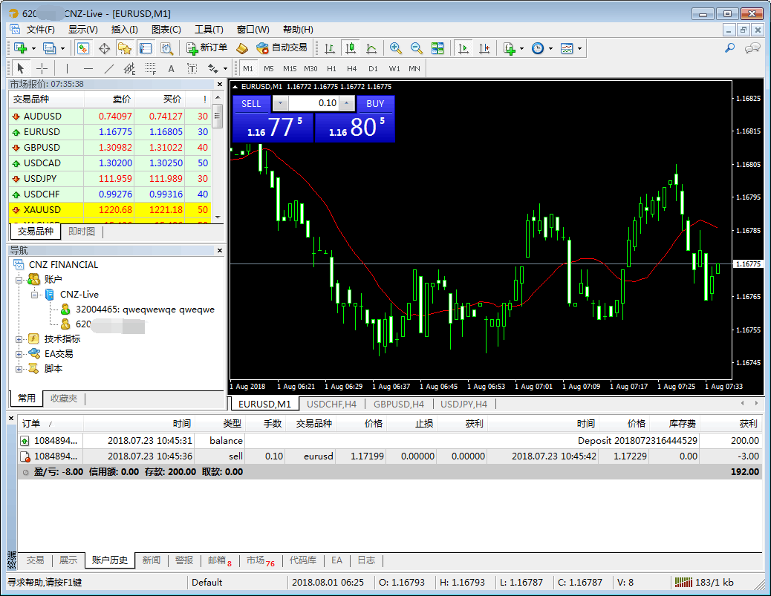Tile chart windows with grid icon
Image resolution: width=771 pixels, height=596 pixels.
coord(437,48)
